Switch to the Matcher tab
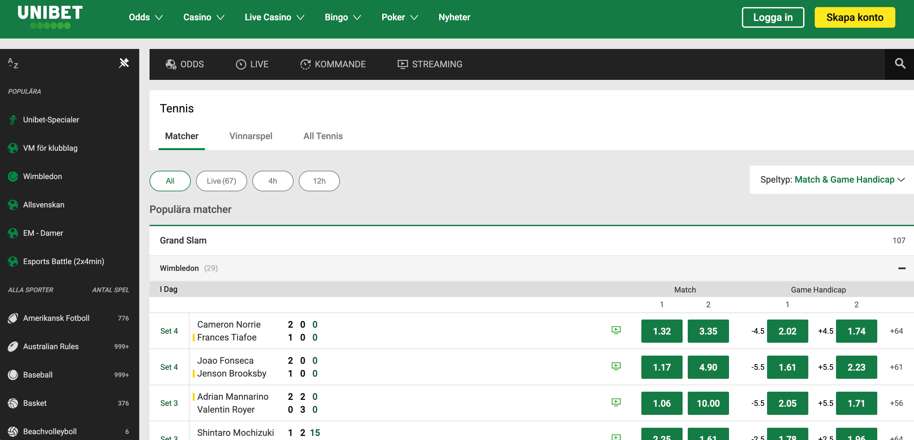The image size is (914, 440). pyautogui.click(x=182, y=136)
